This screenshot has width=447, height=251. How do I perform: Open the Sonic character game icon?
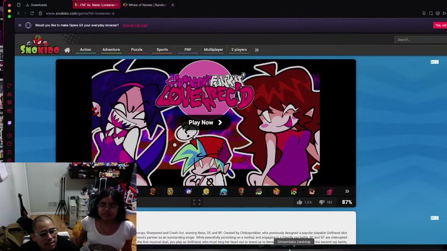(188, 191)
